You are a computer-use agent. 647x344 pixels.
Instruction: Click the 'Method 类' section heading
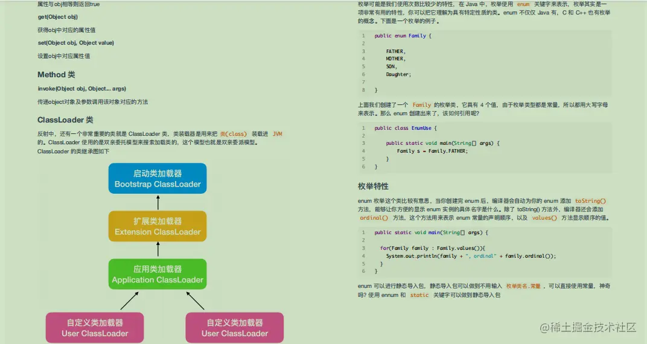tap(57, 75)
